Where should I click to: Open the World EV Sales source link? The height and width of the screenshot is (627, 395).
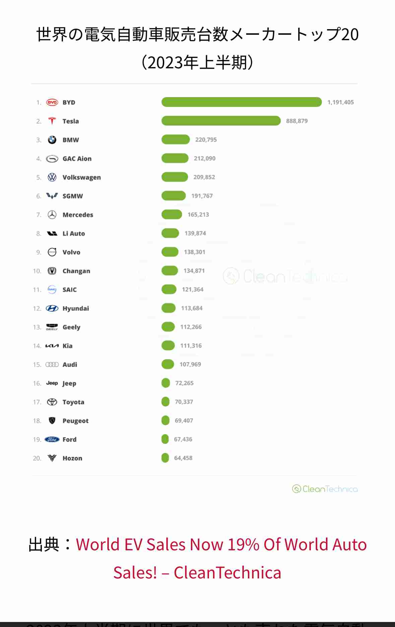221,545
